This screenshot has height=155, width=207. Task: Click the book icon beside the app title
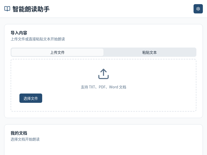pos(7,9)
